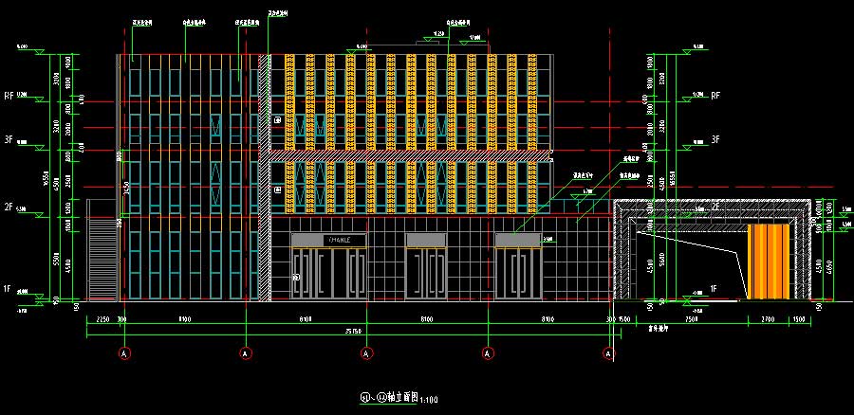Select the RF floor label on left

coord(9,96)
